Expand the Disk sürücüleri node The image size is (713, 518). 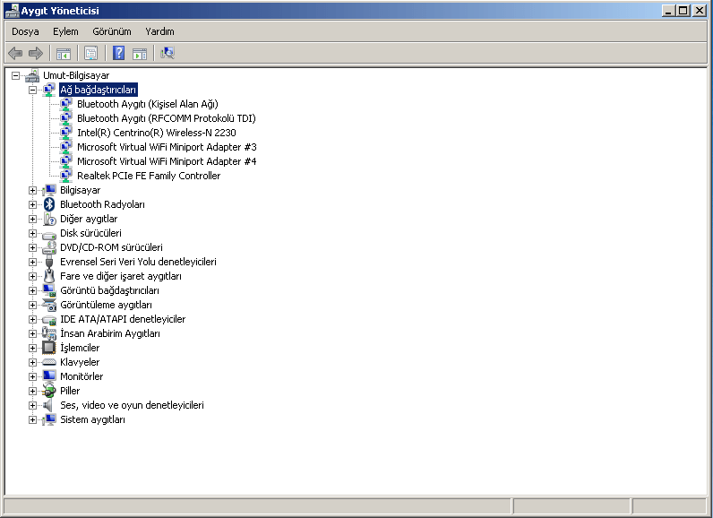(x=33, y=233)
